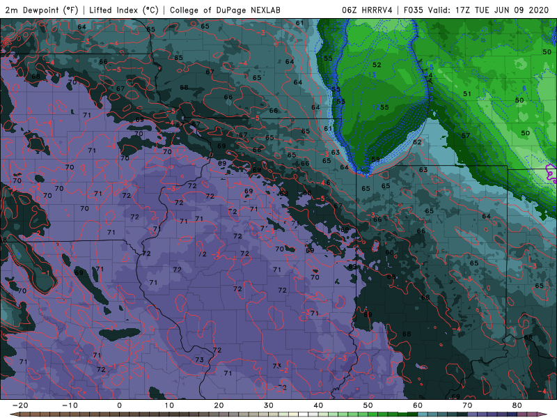557x418 pixels.
Task: Click the magenta outline at right map edge
Action: (x=551, y=173)
